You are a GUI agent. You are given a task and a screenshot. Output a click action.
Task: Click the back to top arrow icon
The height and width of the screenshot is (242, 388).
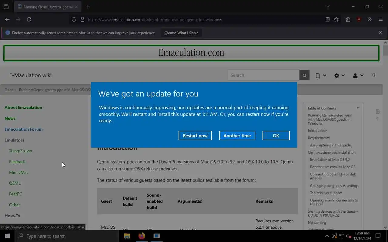pos(377,119)
